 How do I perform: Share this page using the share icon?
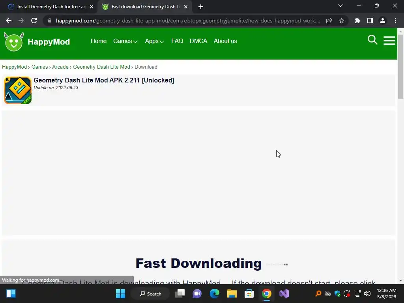pyautogui.click(x=329, y=21)
